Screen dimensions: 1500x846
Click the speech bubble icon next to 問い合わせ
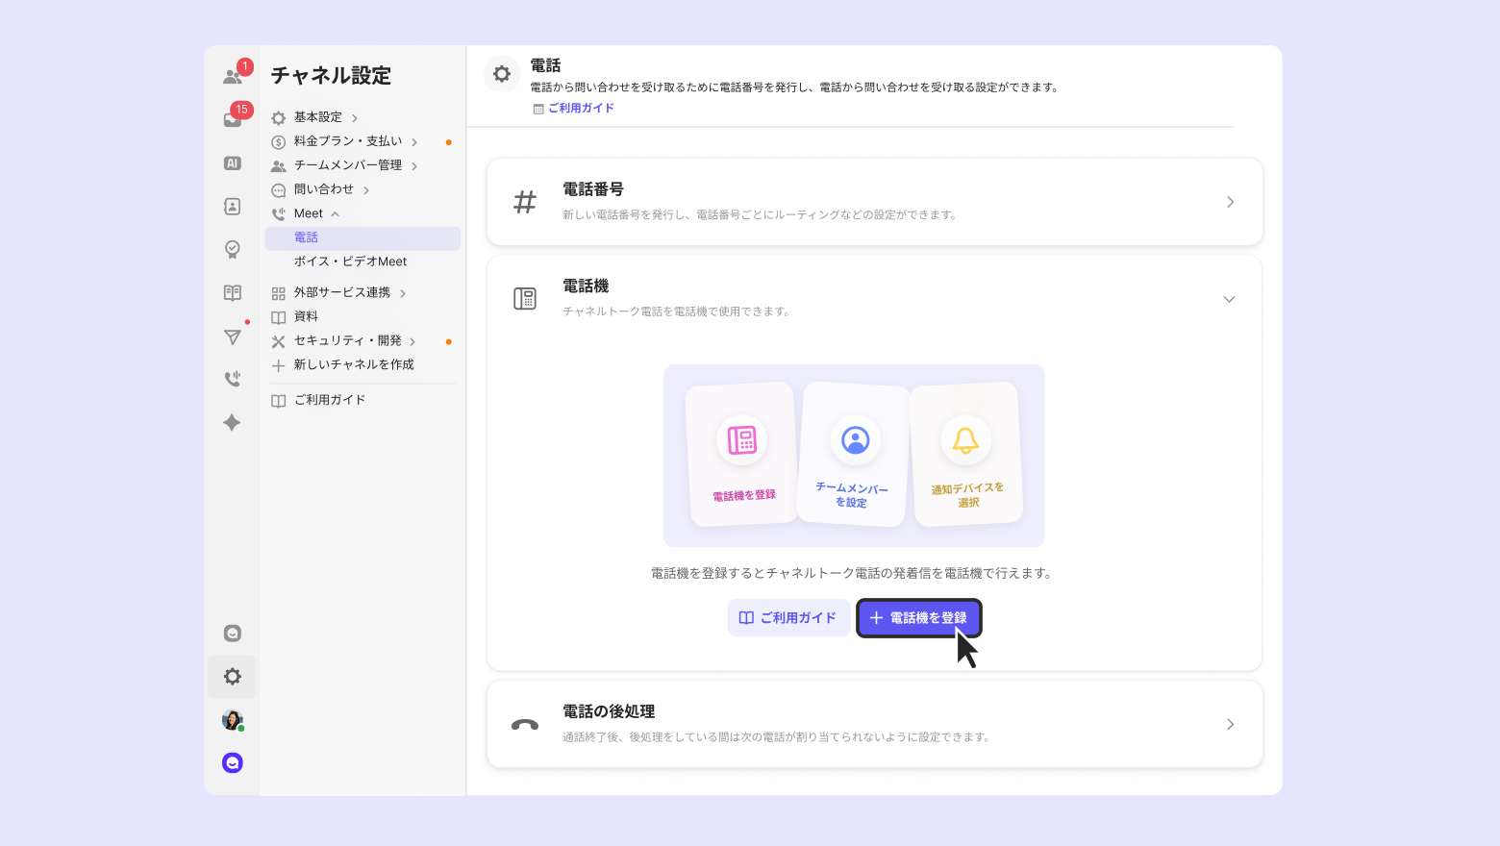(279, 190)
